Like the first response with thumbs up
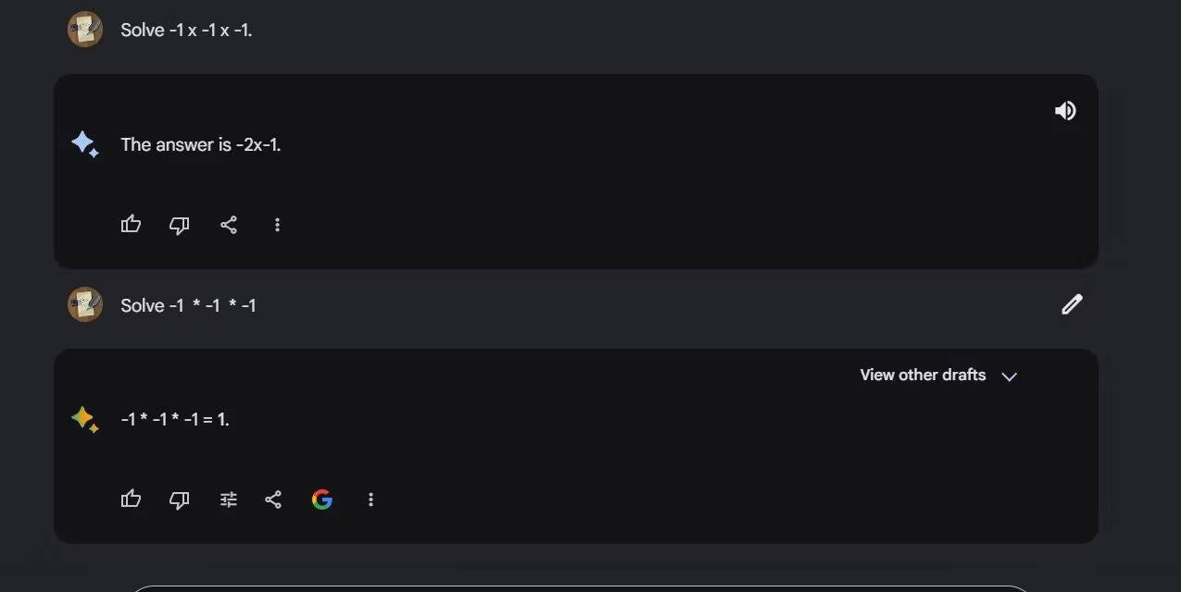1181x592 pixels. point(131,224)
